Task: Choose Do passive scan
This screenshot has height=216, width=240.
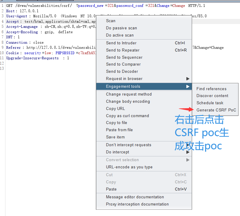Action: click(144, 28)
